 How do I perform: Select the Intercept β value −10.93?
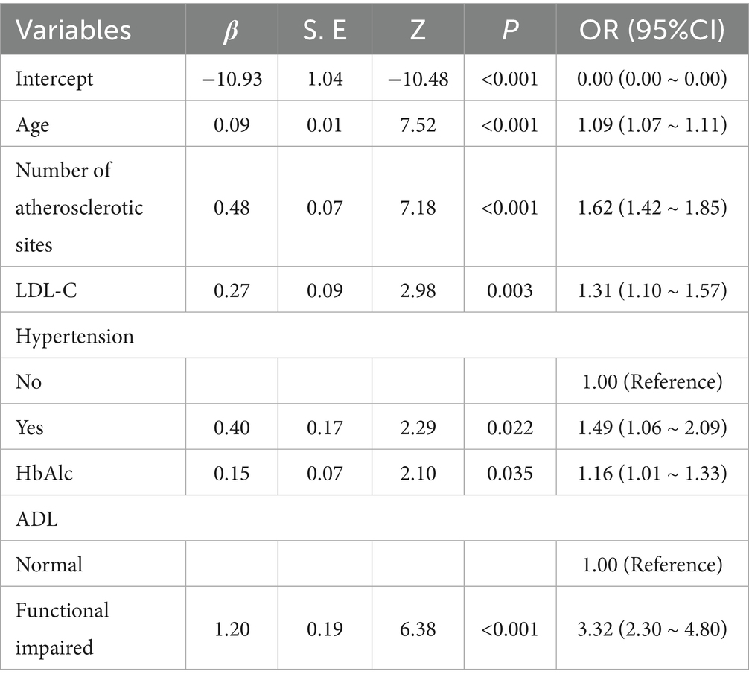(232, 77)
